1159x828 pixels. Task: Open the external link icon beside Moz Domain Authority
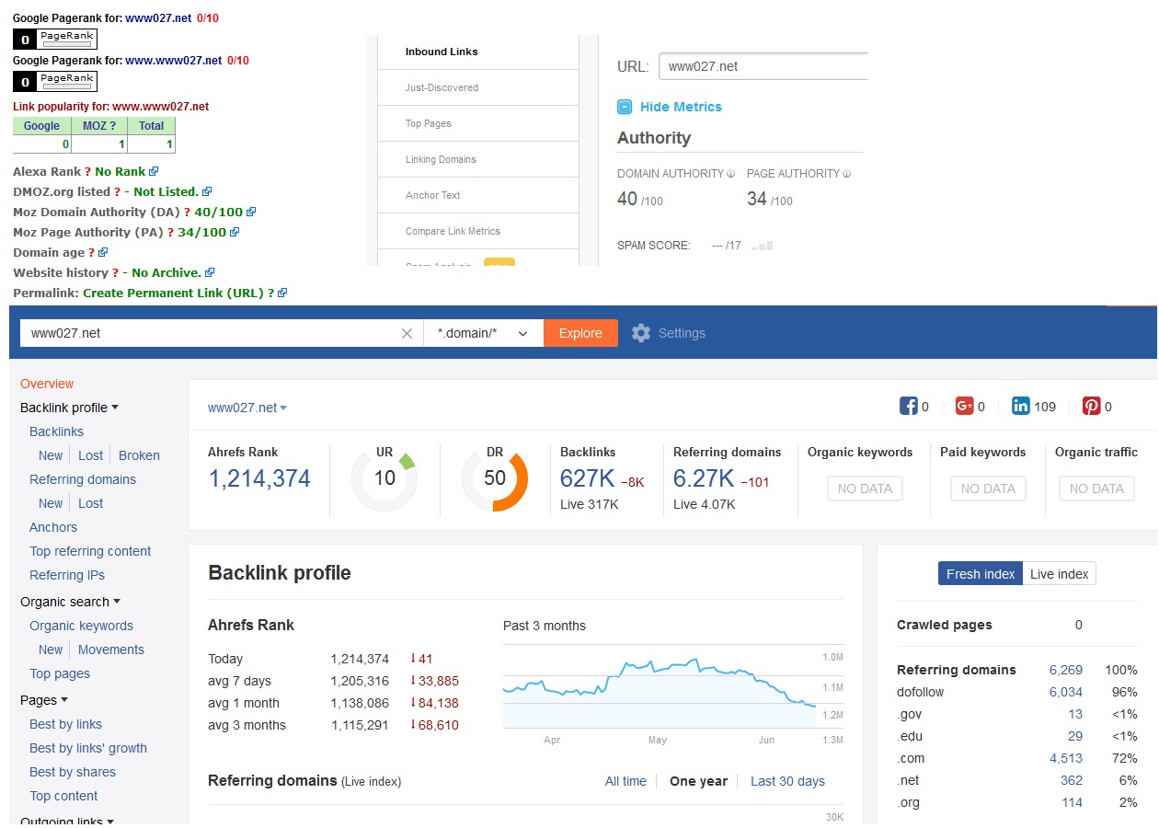point(251,212)
